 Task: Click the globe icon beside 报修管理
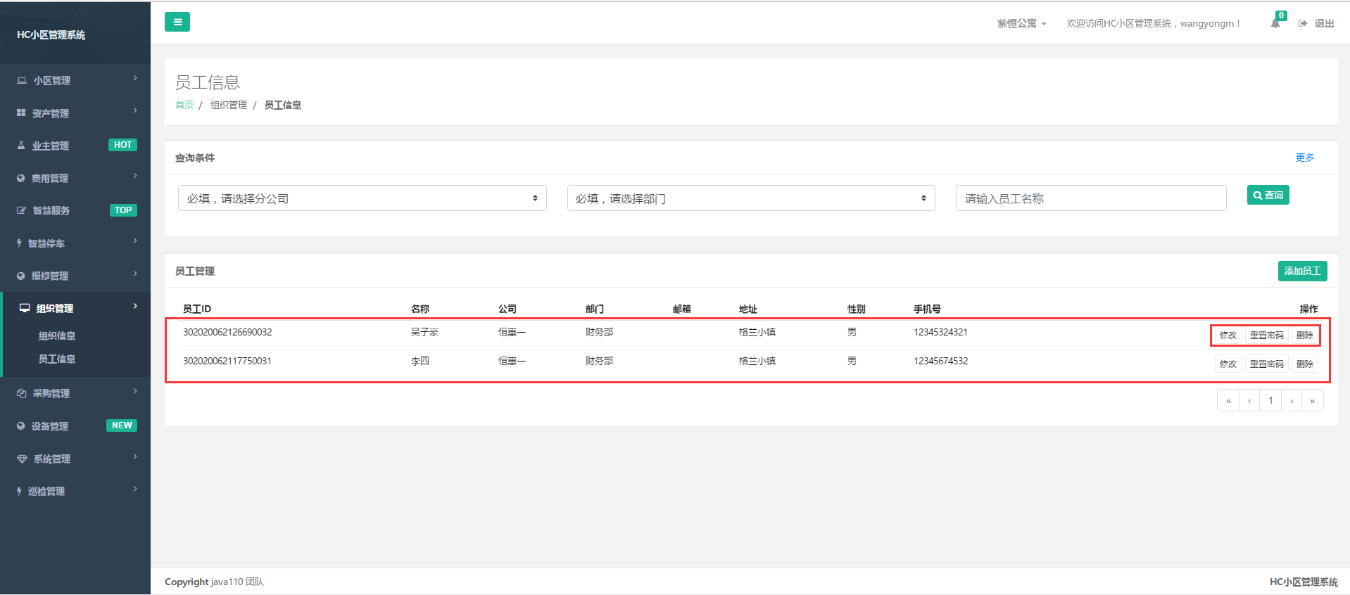click(21, 276)
